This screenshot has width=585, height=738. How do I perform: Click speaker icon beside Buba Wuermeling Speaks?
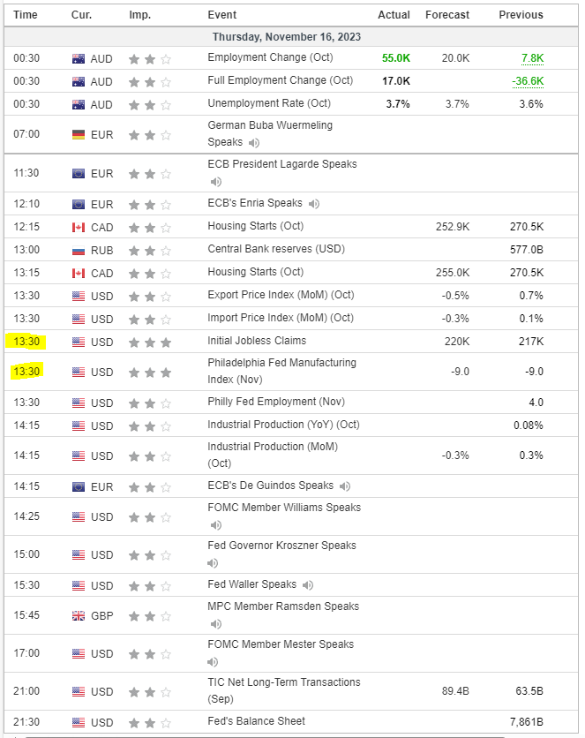click(254, 142)
